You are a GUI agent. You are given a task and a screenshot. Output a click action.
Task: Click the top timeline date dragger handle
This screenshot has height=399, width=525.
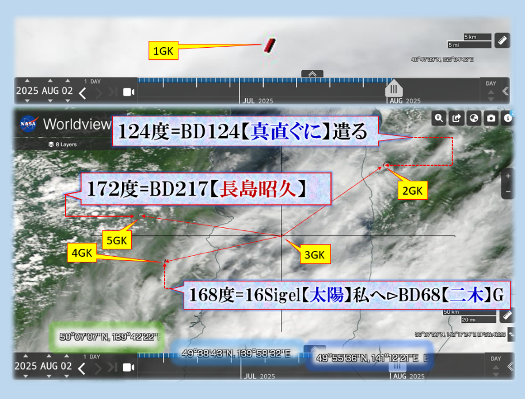[394, 89]
